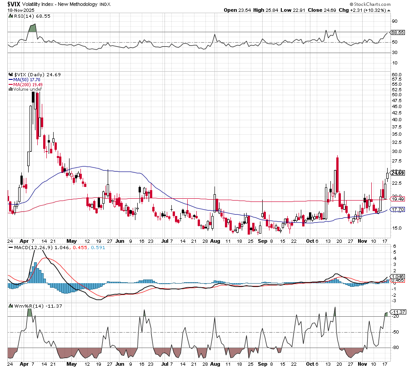Click the -11.37 Williams %R value tag
Screen dimensions: 409x368
(x=398, y=312)
